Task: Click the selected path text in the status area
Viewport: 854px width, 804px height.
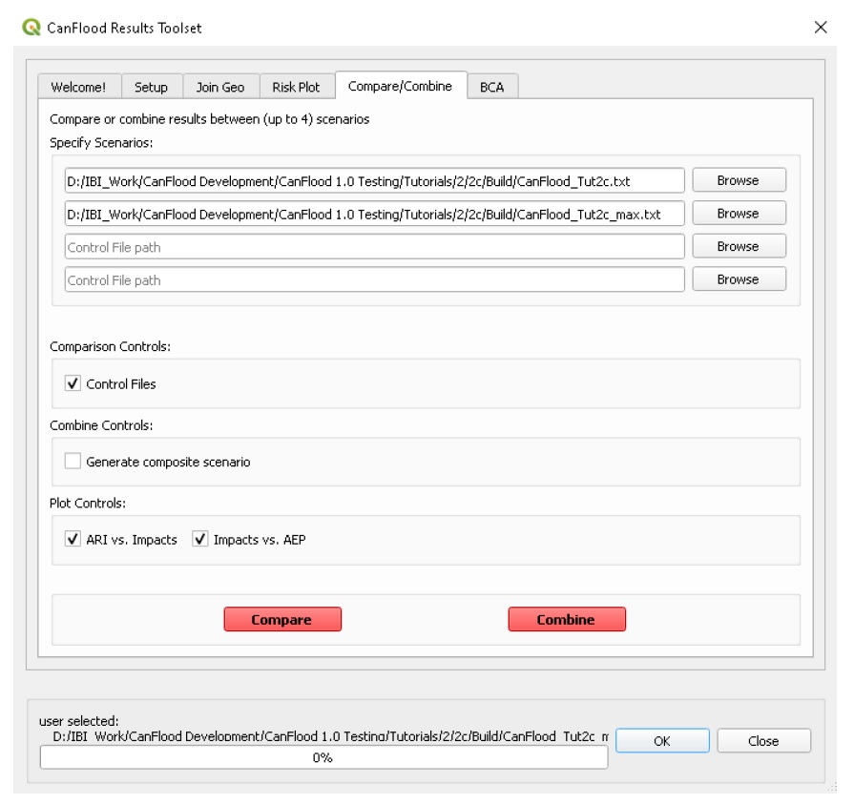Action: (x=330, y=736)
